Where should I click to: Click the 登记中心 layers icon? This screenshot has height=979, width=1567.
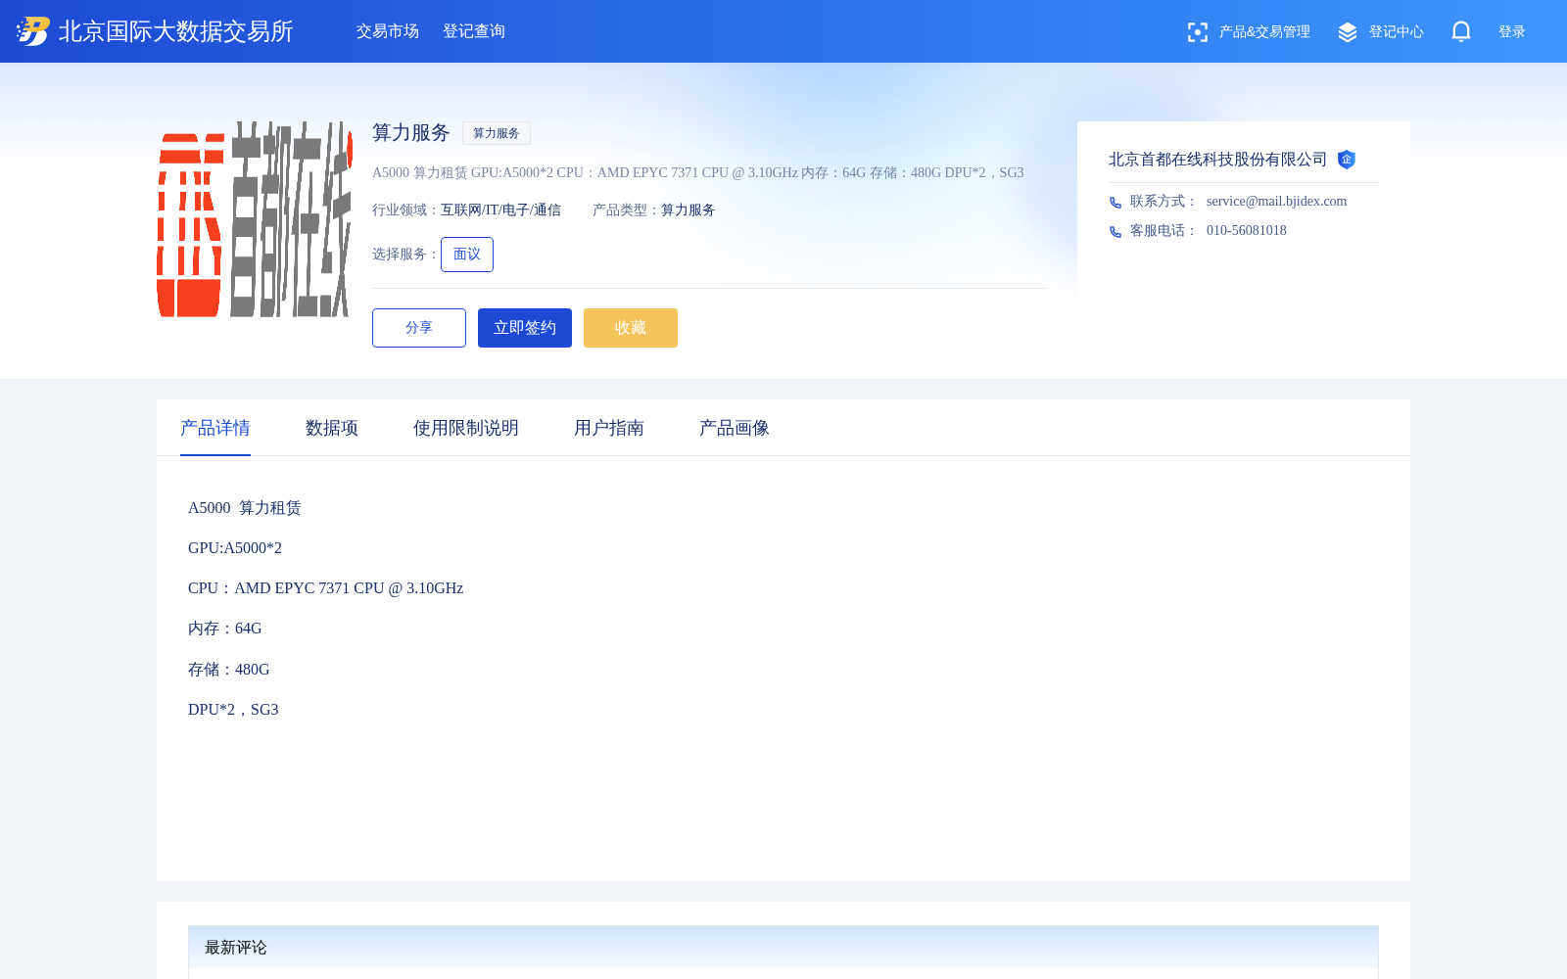pyautogui.click(x=1348, y=32)
